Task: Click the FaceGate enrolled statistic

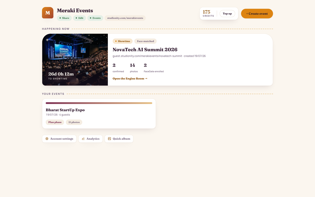Action: coord(154,68)
